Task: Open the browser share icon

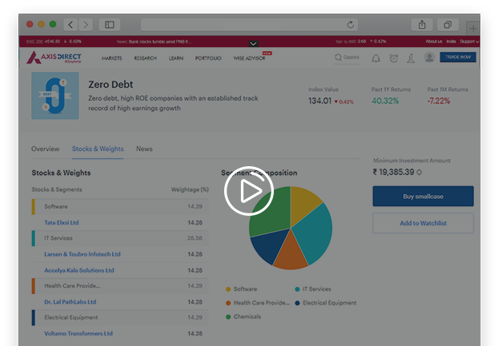Action: 422,25
